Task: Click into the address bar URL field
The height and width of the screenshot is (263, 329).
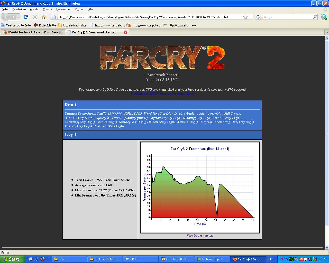Action: (x=150, y=17)
